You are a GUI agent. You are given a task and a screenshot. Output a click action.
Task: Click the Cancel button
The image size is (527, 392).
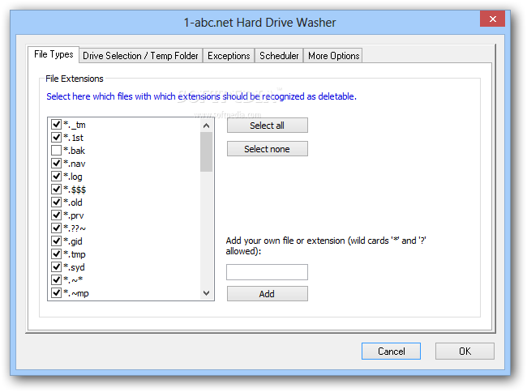click(x=391, y=351)
